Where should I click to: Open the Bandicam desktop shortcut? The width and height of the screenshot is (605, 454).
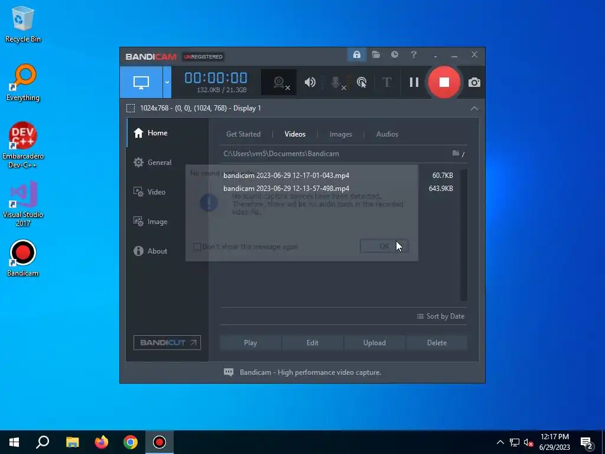pyautogui.click(x=23, y=259)
